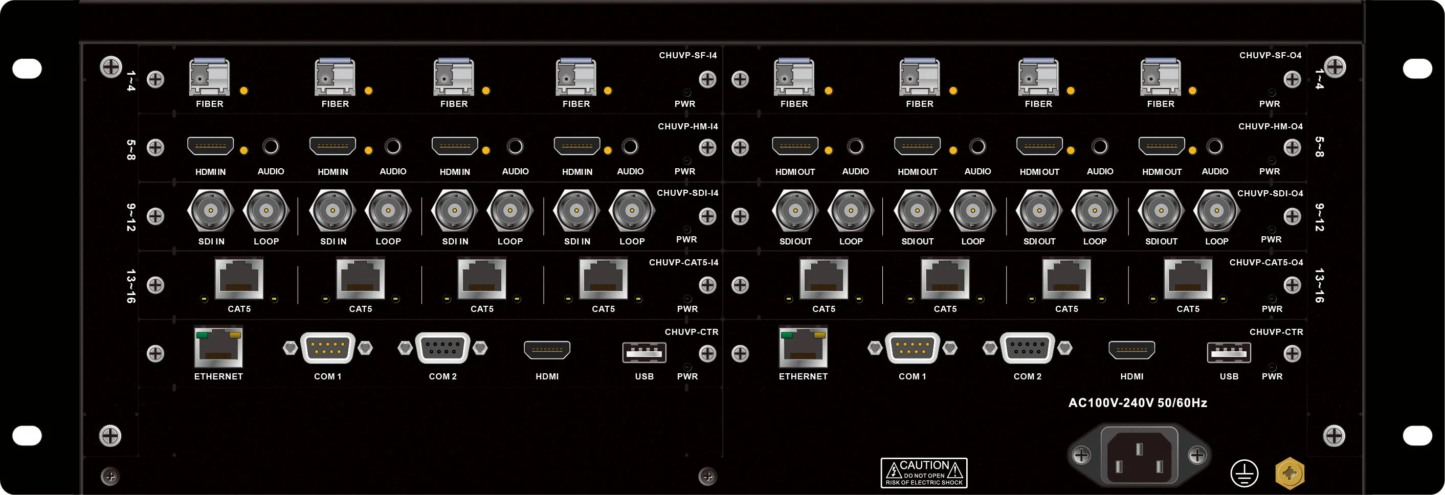1445x495 pixels.
Task: Select COM 1 port on left CHUVP-CTR card
Action: click(327, 348)
